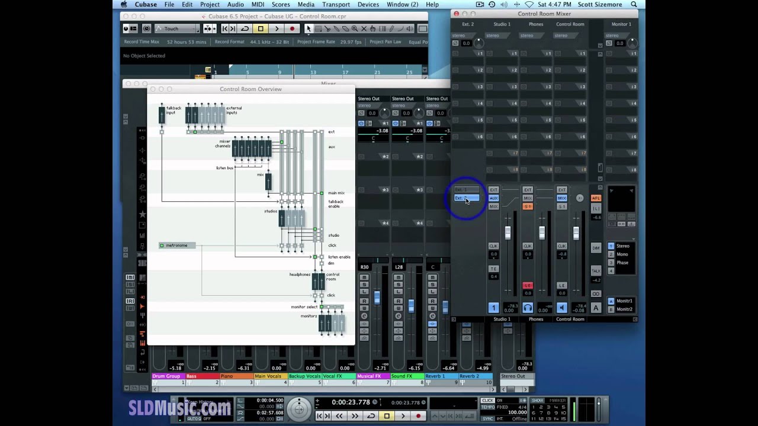This screenshot has height=426, width=758.
Task: Click the Studio 1 level fader
Action: 508,233
